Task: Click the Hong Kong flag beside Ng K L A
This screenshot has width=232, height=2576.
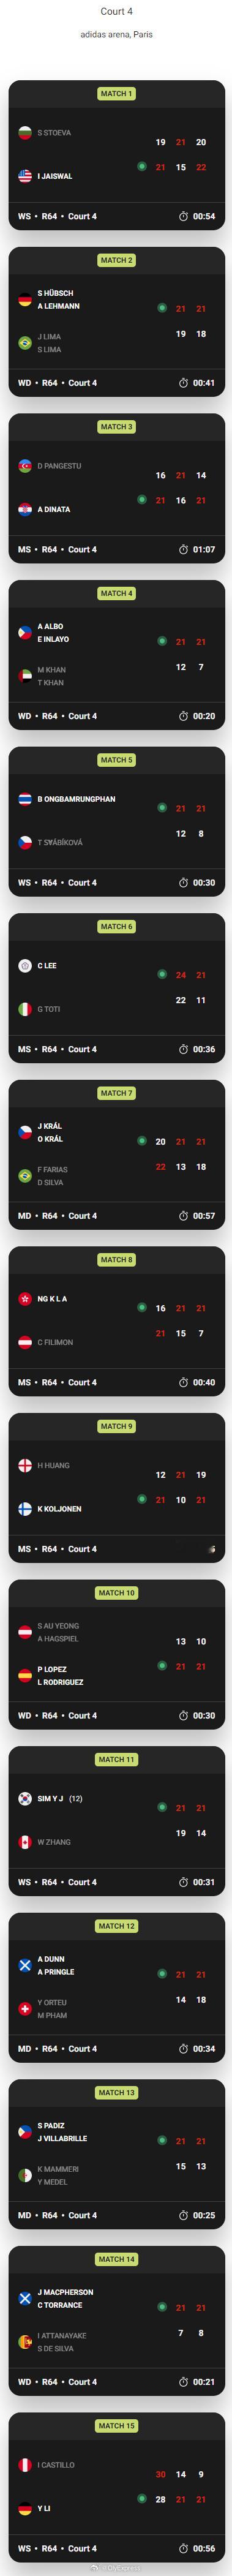Action: pos(25,1299)
